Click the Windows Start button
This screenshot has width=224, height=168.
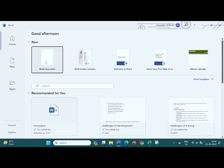[x=48, y=143]
